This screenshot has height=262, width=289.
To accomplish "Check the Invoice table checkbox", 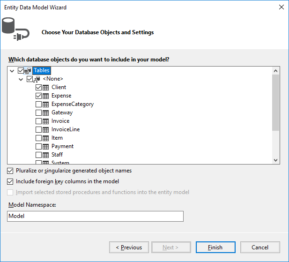I will [x=39, y=121].
